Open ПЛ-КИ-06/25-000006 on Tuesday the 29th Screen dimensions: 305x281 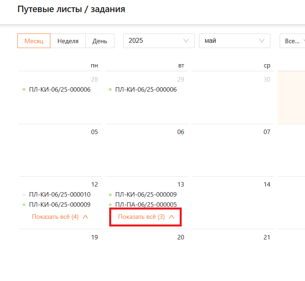[x=146, y=90]
